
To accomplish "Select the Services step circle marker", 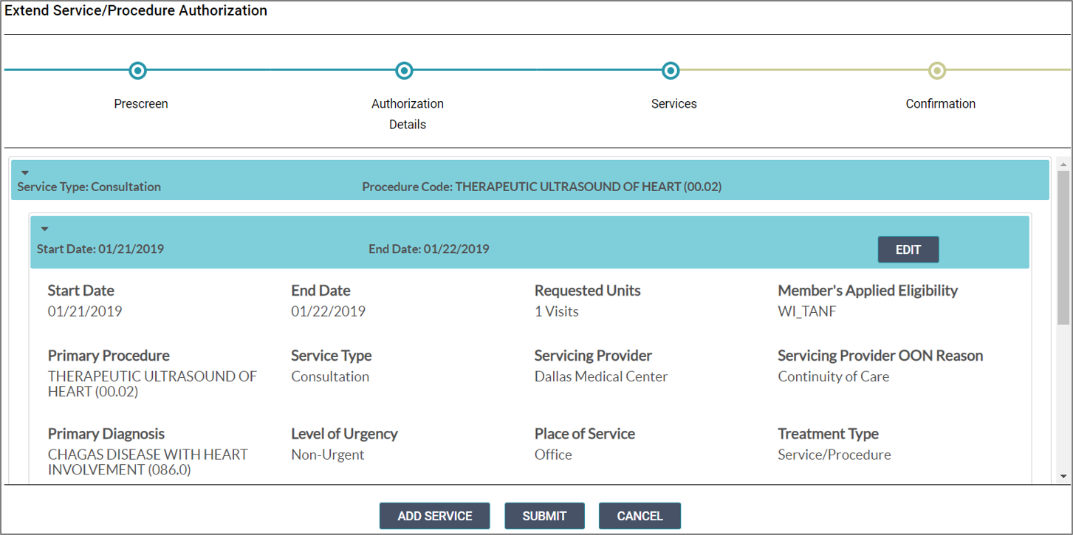I will [671, 71].
